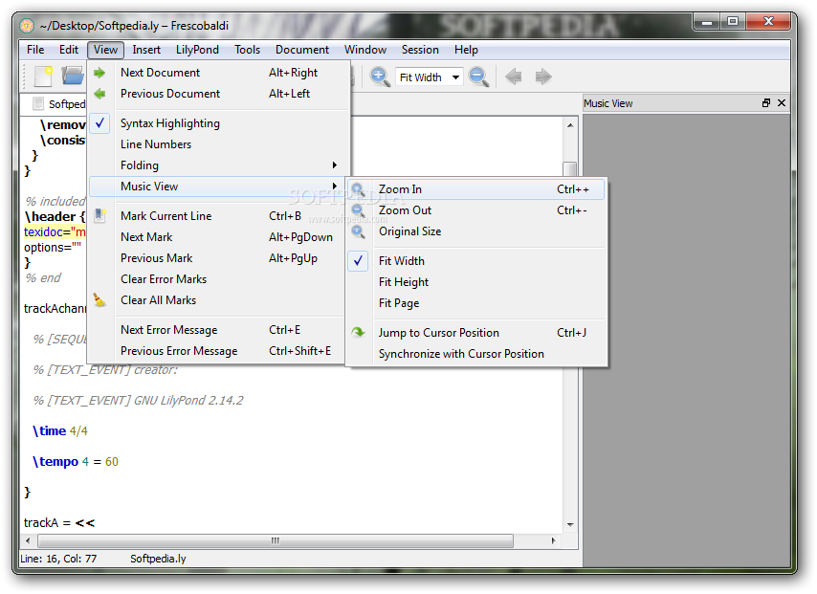Image resolution: width=817 pixels, height=594 pixels.
Task: Click the Original Size magnifier icon
Action: coord(358,231)
